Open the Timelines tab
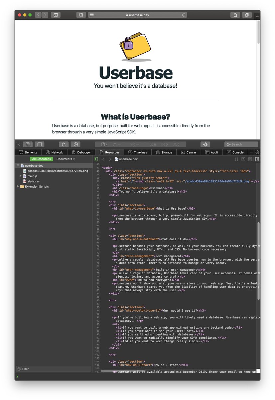The image size is (275, 400). point(138,152)
